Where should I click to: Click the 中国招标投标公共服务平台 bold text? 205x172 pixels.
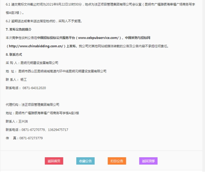click(56, 38)
